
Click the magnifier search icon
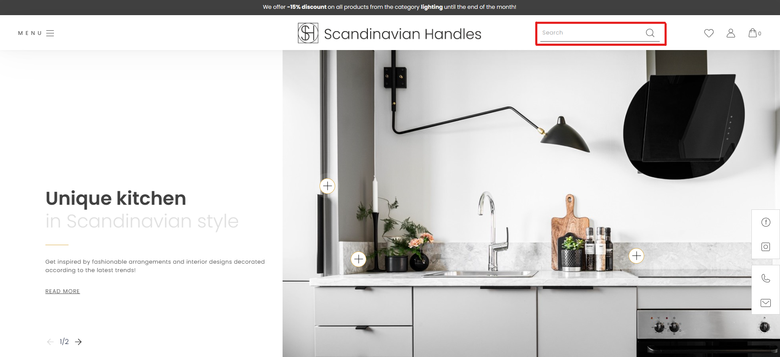coord(650,33)
